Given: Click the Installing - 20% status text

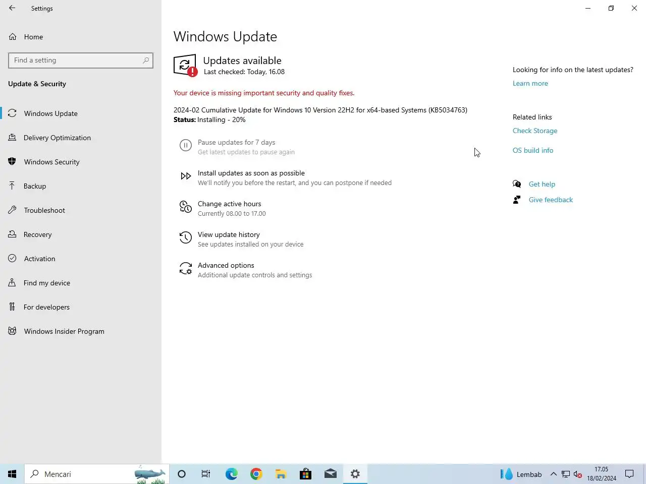Looking at the screenshot, I should click(222, 120).
